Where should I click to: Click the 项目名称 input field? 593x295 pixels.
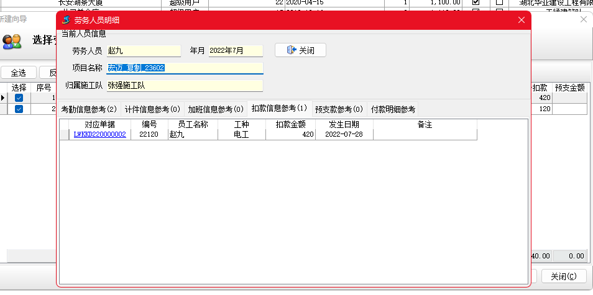(185, 68)
